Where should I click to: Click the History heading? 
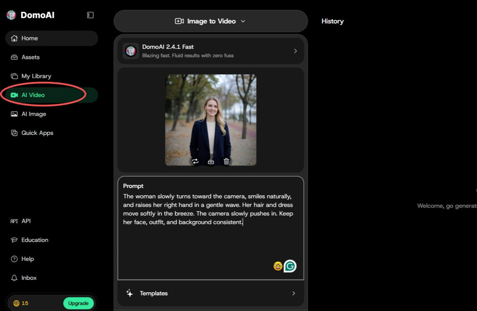[332, 21]
